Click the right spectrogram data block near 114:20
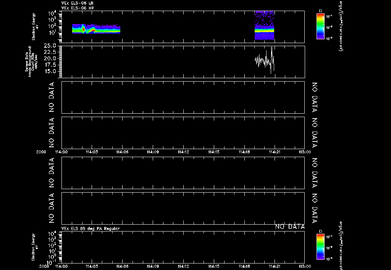Viewport: 391px width, 270px height. pos(264,25)
